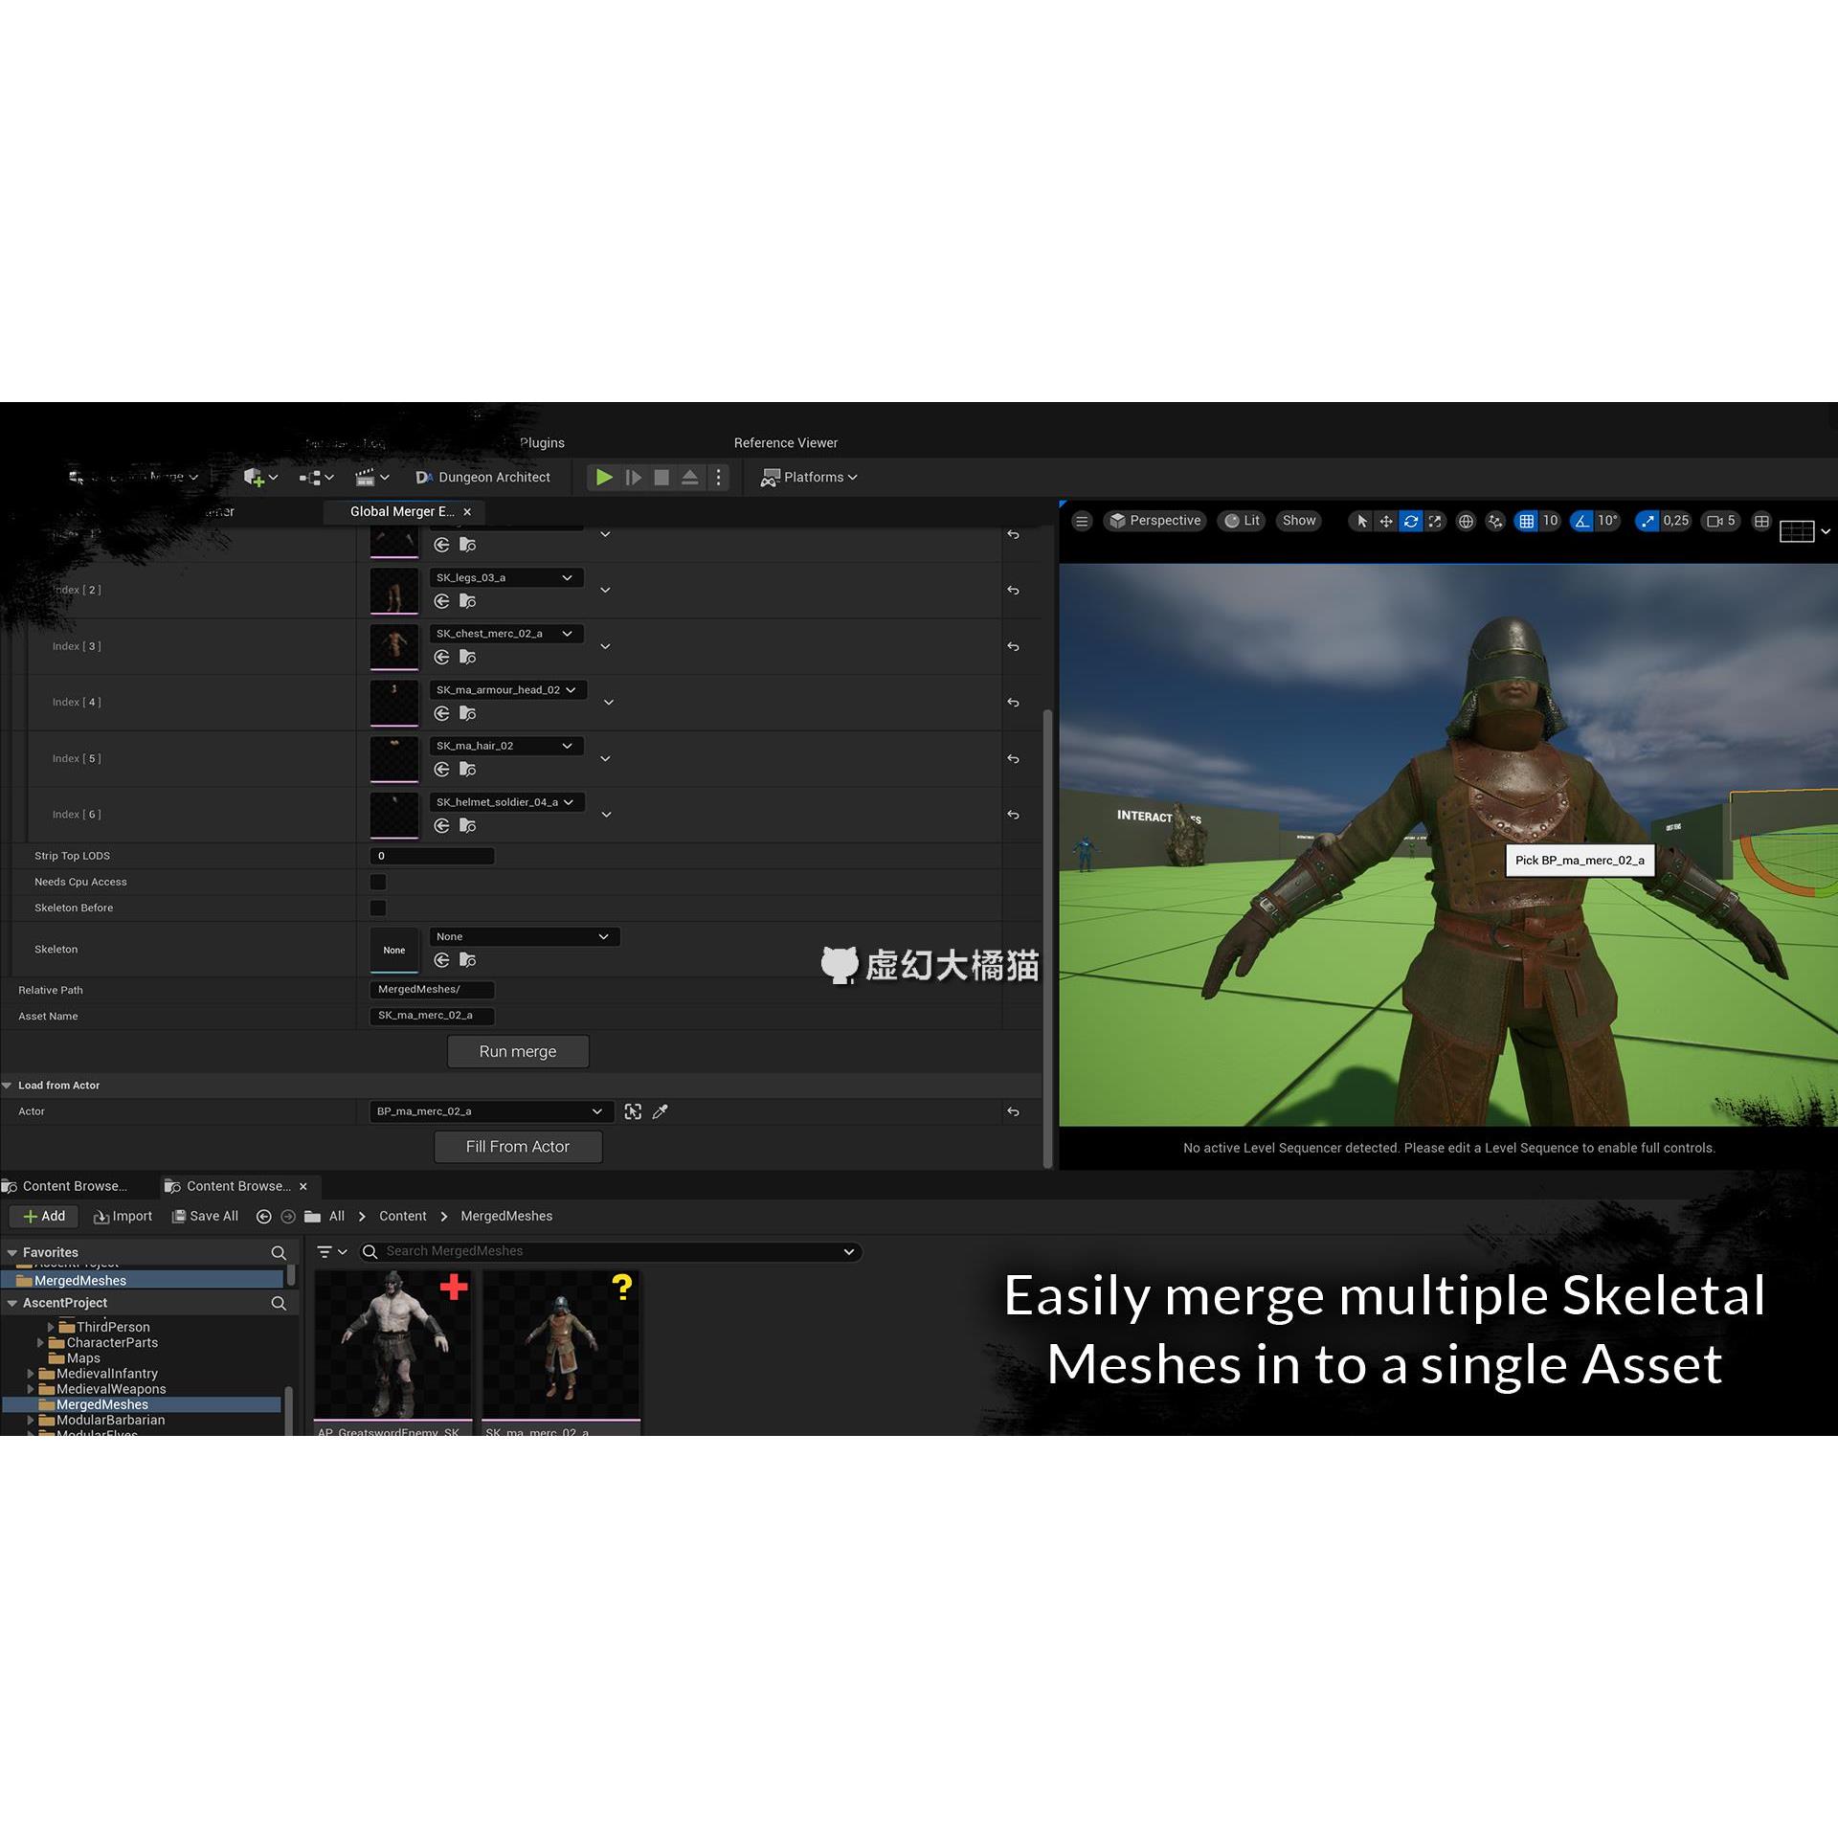Open play options three-dot menu
Image resolution: width=1838 pixels, height=1838 pixels.
click(718, 477)
